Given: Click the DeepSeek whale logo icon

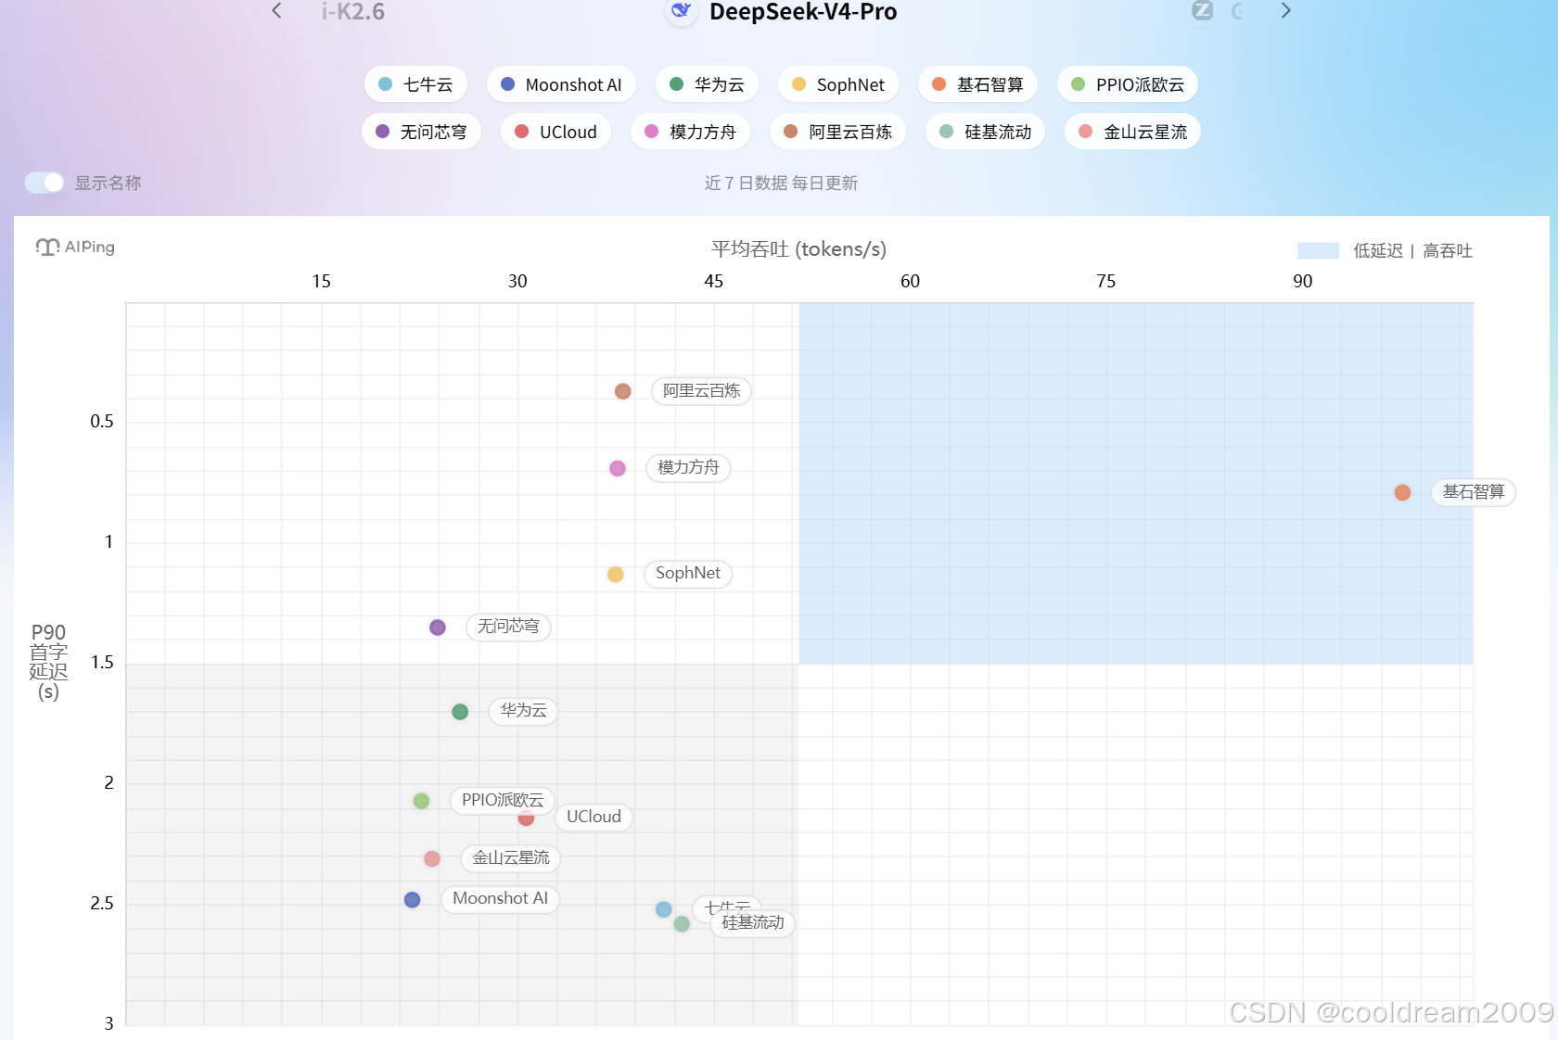Looking at the screenshot, I should 682,11.
